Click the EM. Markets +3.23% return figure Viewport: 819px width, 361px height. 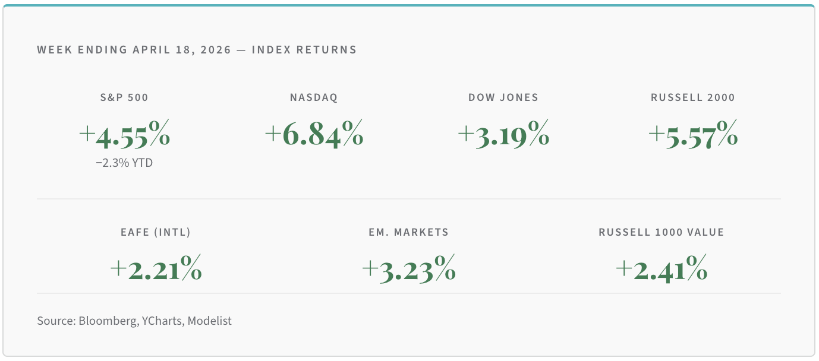point(409,269)
